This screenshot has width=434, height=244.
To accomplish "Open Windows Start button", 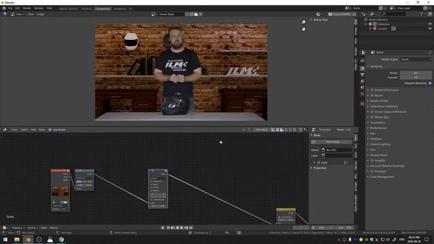I will (5, 239).
